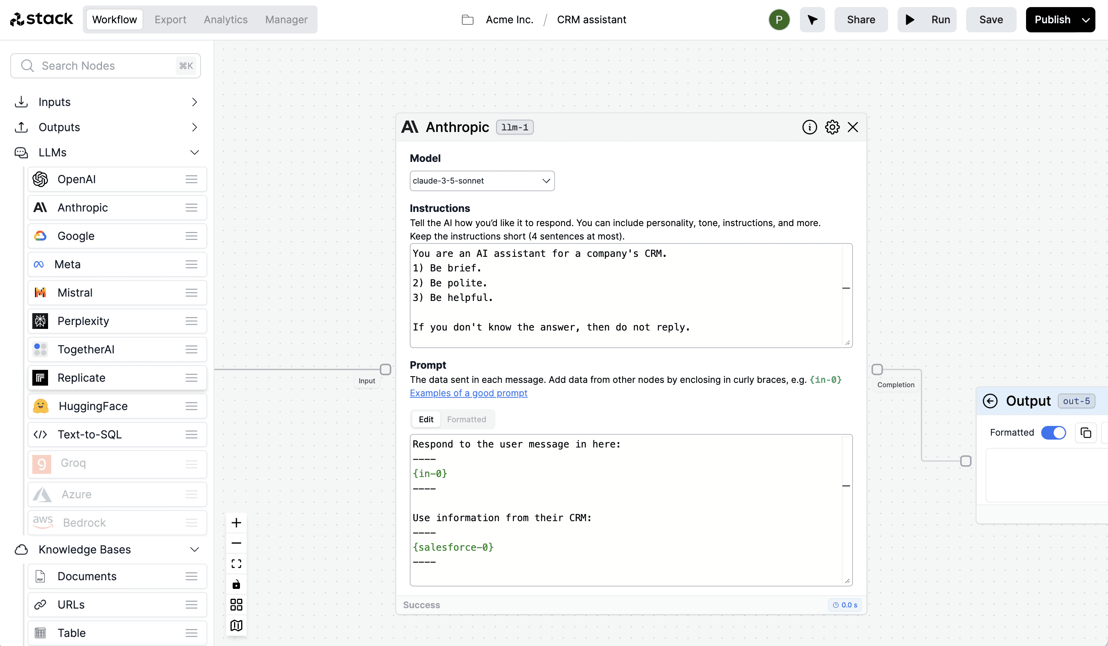Click the Anthropic node info icon

tap(809, 127)
